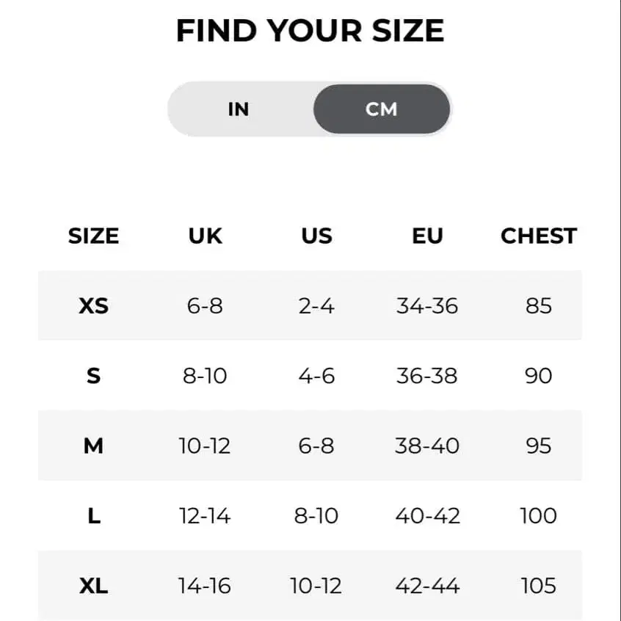Image resolution: width=621 pixels, height=621 pixels.
Task: Click the US 10-12 cell
Action: (x=316, y=586)
